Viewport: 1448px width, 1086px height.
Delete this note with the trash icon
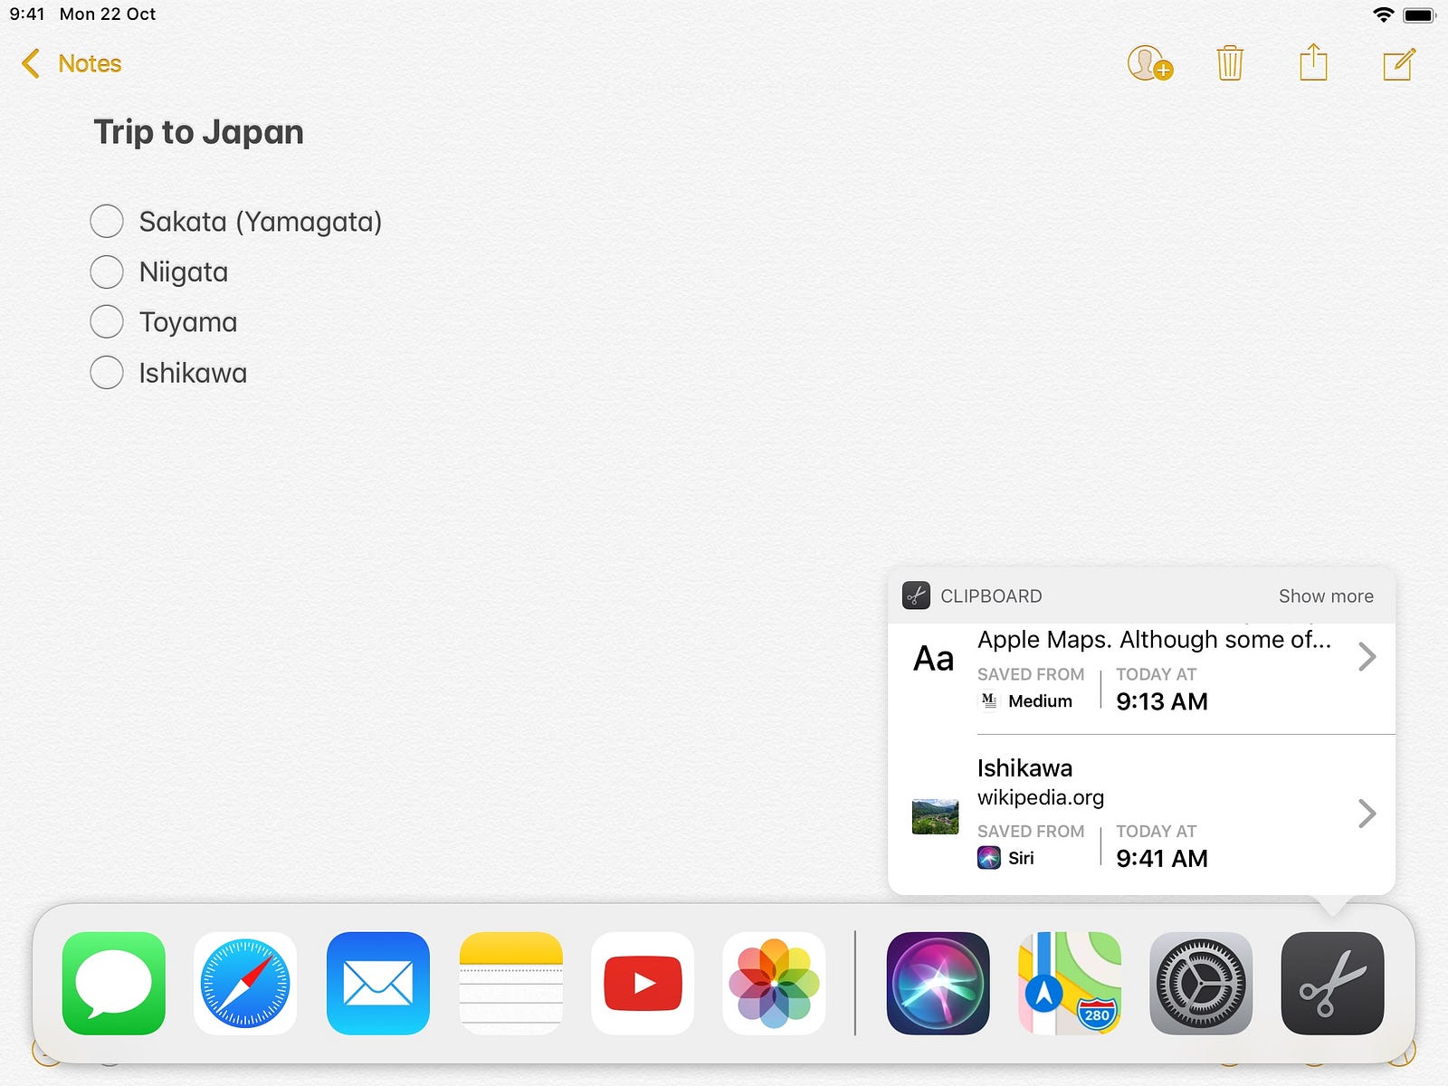tap(1230, 63)
